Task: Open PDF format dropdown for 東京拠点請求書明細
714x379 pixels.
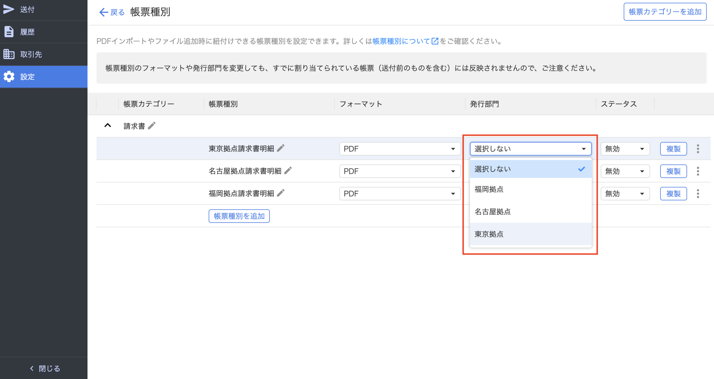Action: pos(400,149)
